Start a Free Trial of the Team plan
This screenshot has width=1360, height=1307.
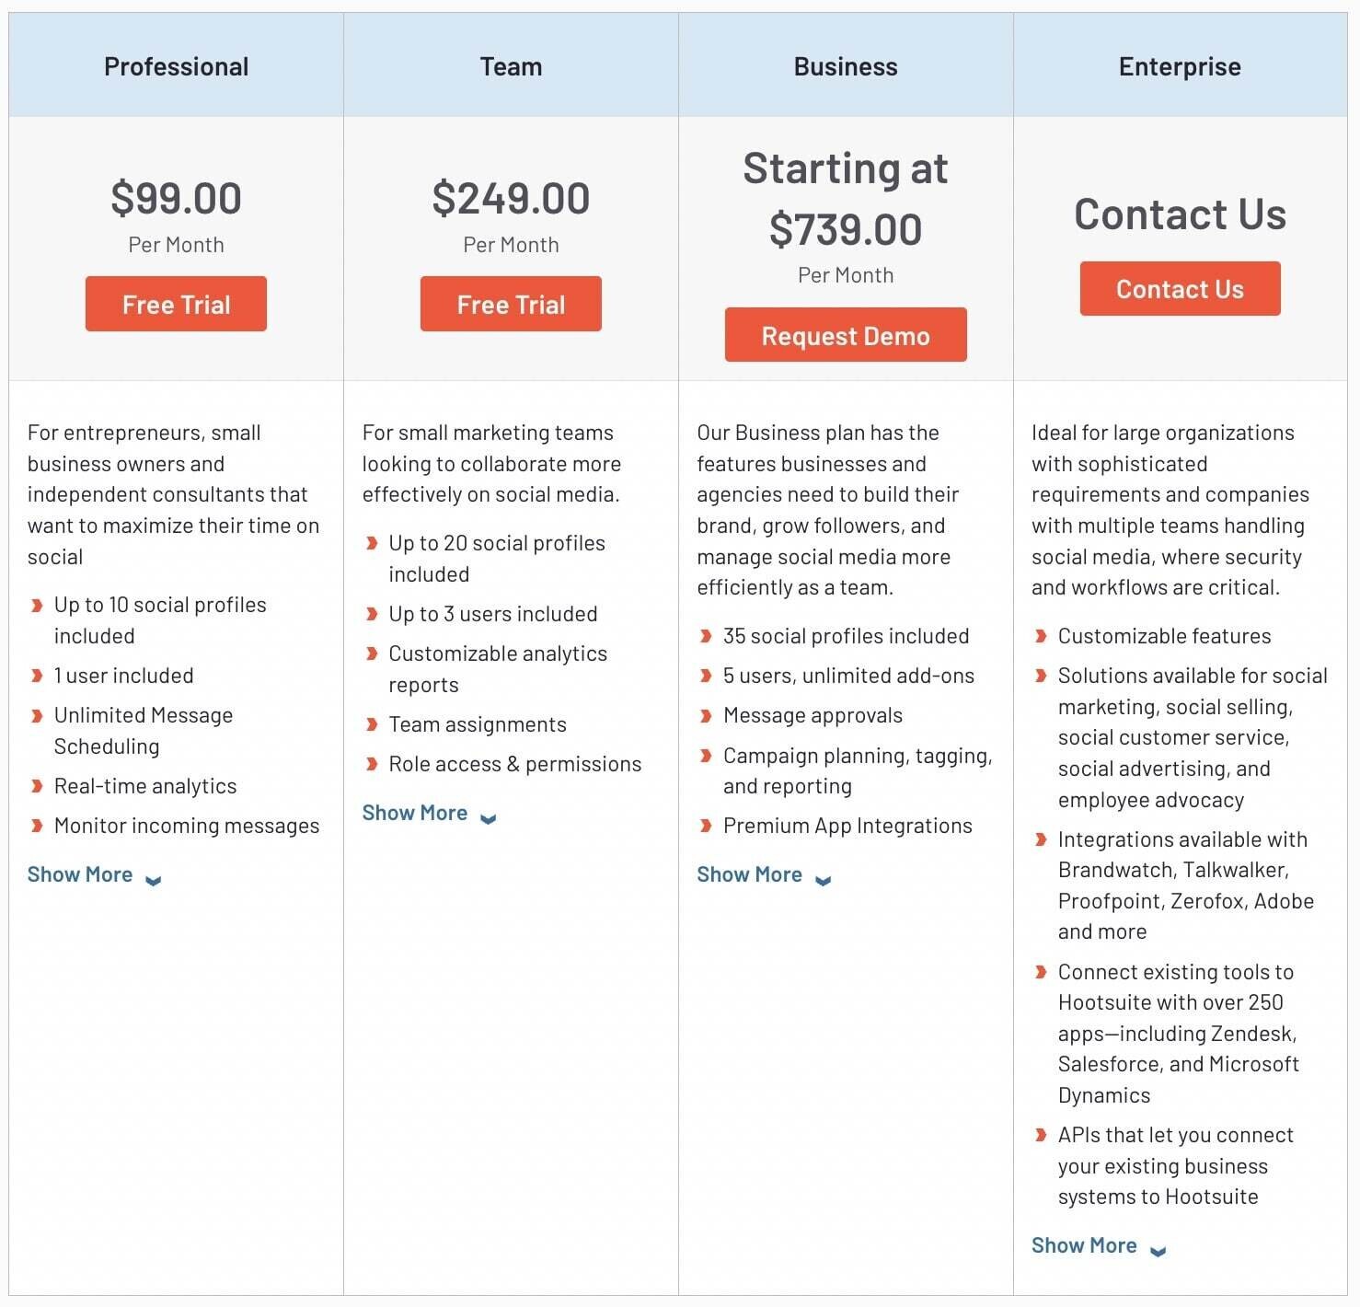click(x=511, y=304)
